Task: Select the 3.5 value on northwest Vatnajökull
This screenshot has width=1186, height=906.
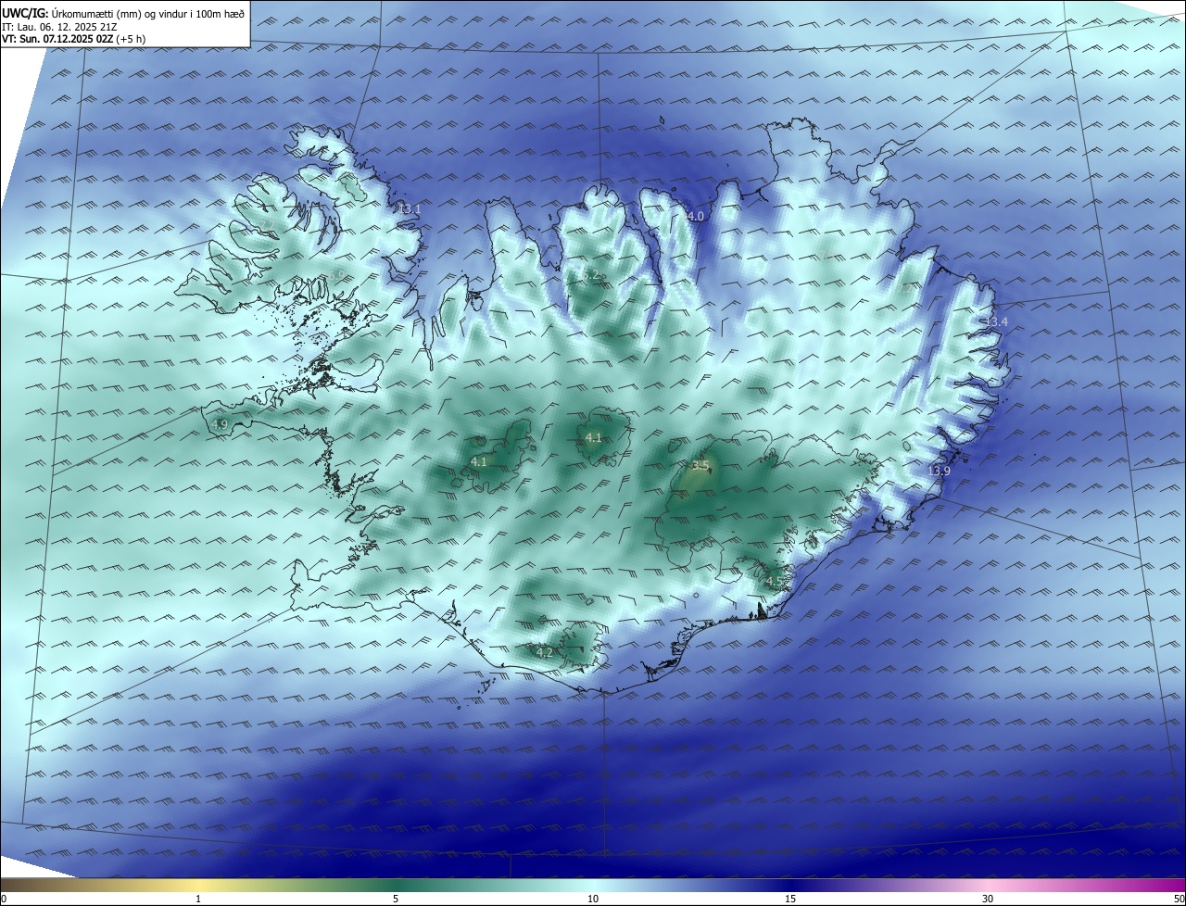Action: 700,465
